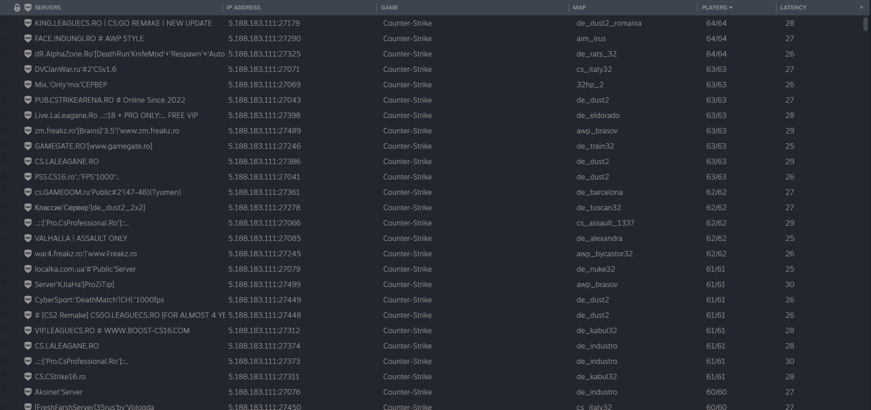Add a column with the plus icon
This screenshot has width=871, height=410.
pos(861,7)
